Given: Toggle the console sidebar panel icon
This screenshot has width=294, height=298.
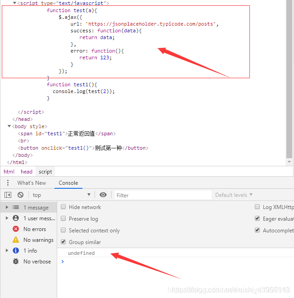Looking at the screenshot, I should pyautogui.click(x=8, y=195).
